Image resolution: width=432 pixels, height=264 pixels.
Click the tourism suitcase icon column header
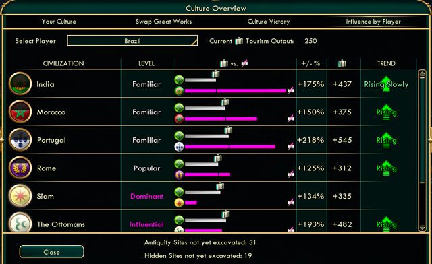(x=342, y=63)
